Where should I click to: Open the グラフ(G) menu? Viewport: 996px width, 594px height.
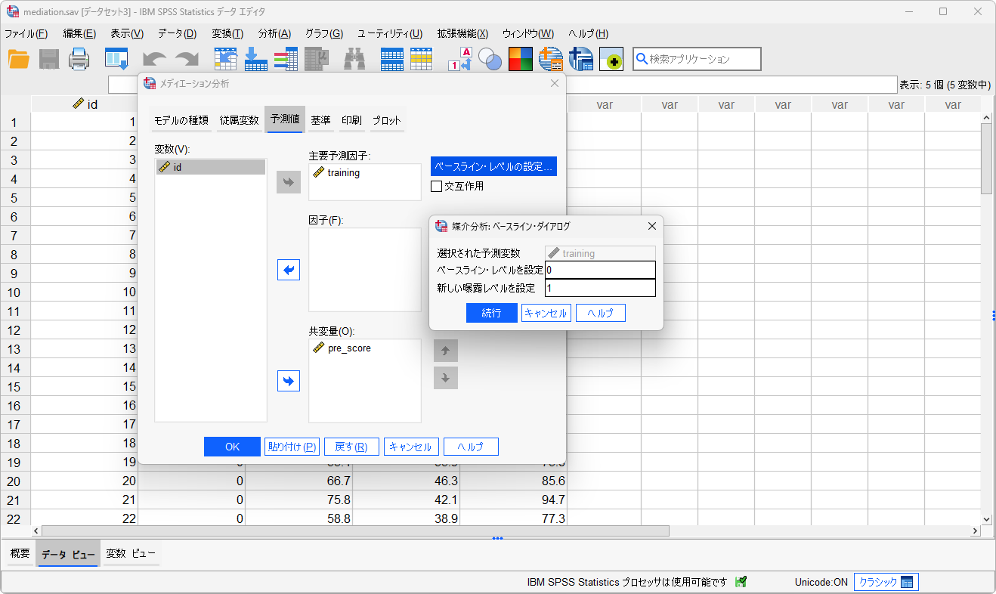[324, 34]
